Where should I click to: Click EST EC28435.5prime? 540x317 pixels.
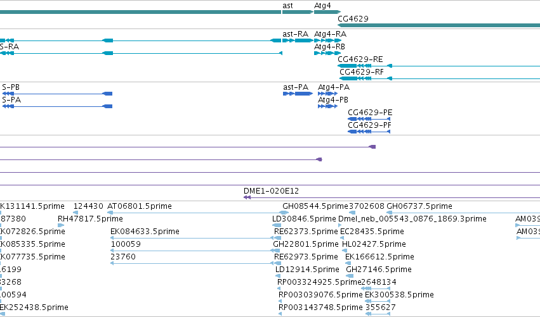click(x=372, y=232)
